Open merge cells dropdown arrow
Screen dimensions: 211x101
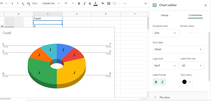pos(119,3)
